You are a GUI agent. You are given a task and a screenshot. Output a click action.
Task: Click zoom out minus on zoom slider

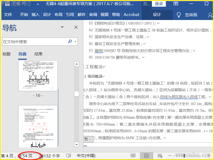[x=170, y=155]
